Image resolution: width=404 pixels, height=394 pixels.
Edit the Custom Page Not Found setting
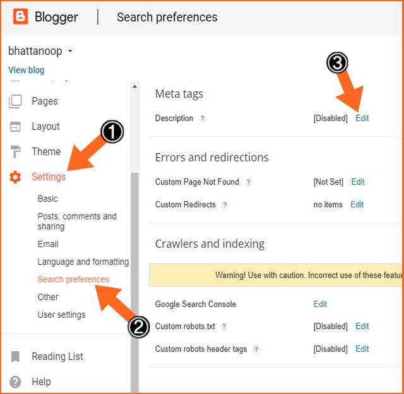[x=358, y=182]
